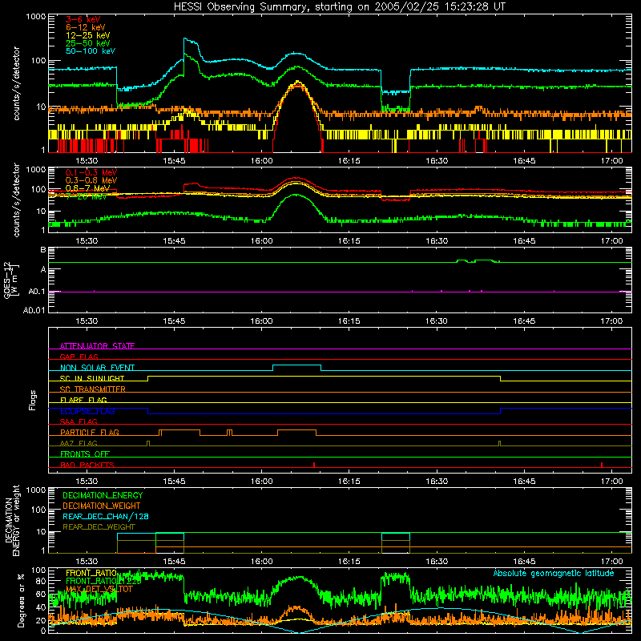Click the Degrees or % axis label
641x641 pixels.
pos(21,600)
